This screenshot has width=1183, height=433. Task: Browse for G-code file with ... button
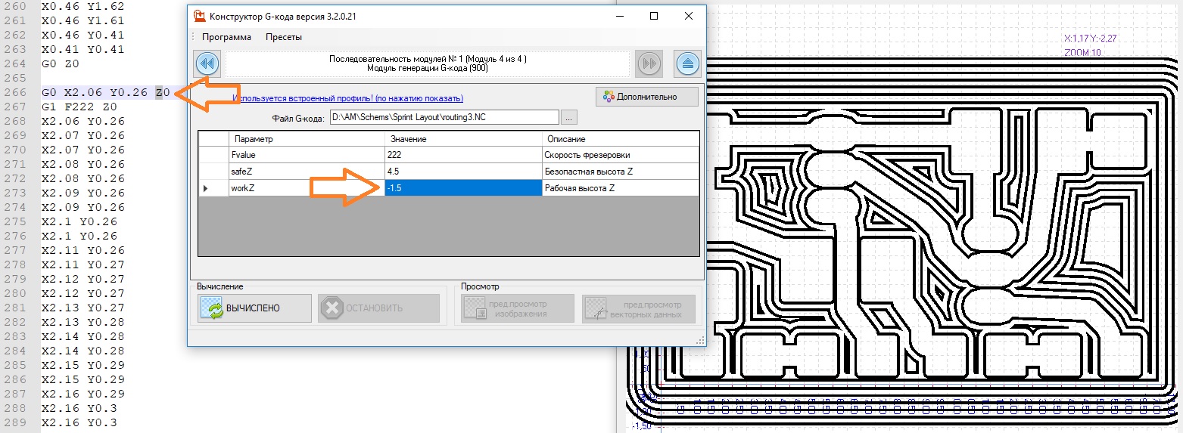click(570, 117)
